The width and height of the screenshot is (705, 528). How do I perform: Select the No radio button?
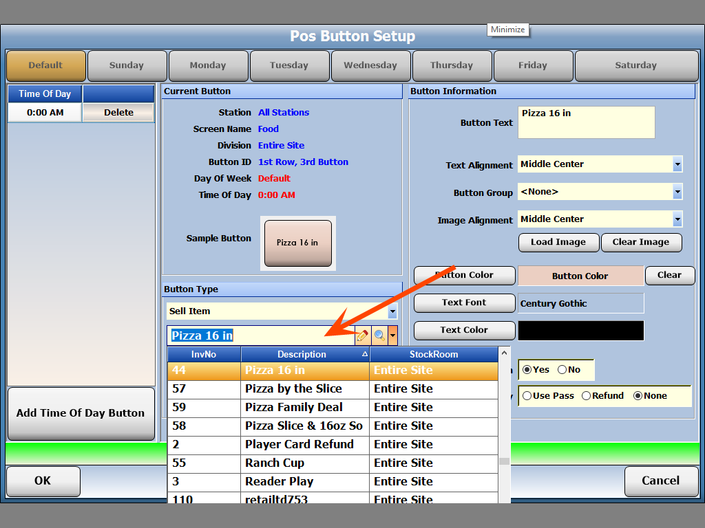(562, 370)
